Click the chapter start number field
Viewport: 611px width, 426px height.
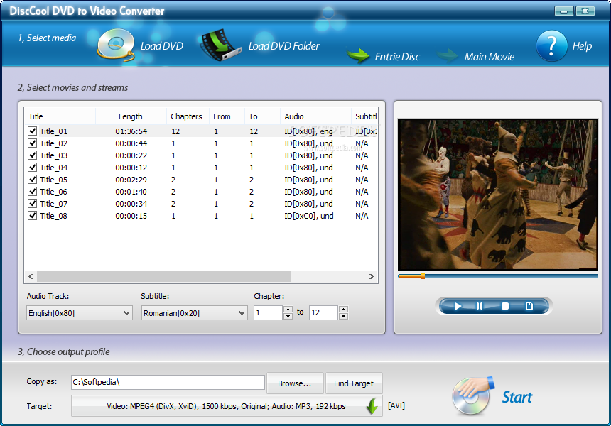(x=268, y=312)
